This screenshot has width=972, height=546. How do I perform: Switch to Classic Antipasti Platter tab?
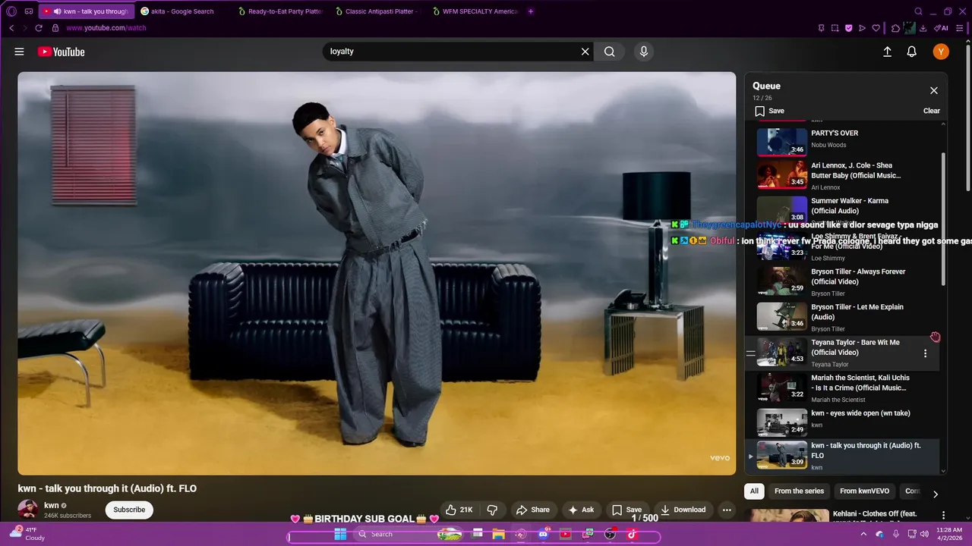(x=377, y=11)
